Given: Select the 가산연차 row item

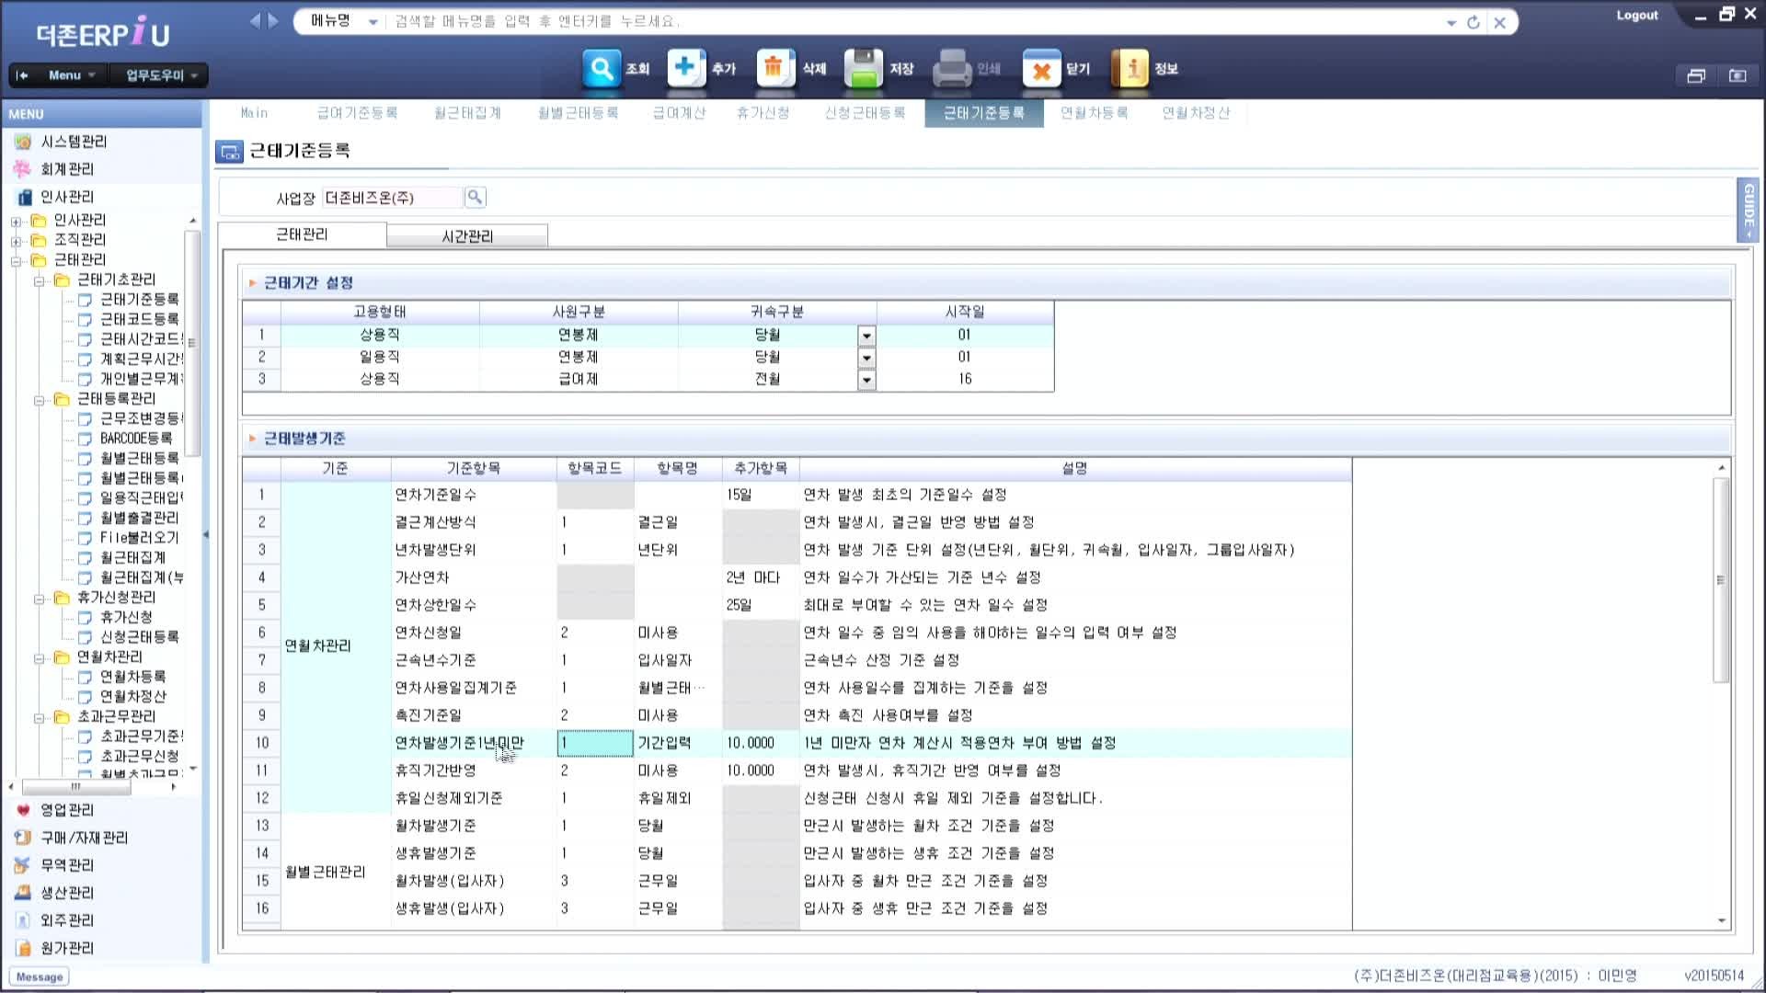Looking at the screenshot, I should [422, 577].
